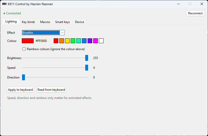Image resolution: width=208 pixels, height=136 pixels.
Task: Click Read from keyboard button
Action: coord(51,90)
